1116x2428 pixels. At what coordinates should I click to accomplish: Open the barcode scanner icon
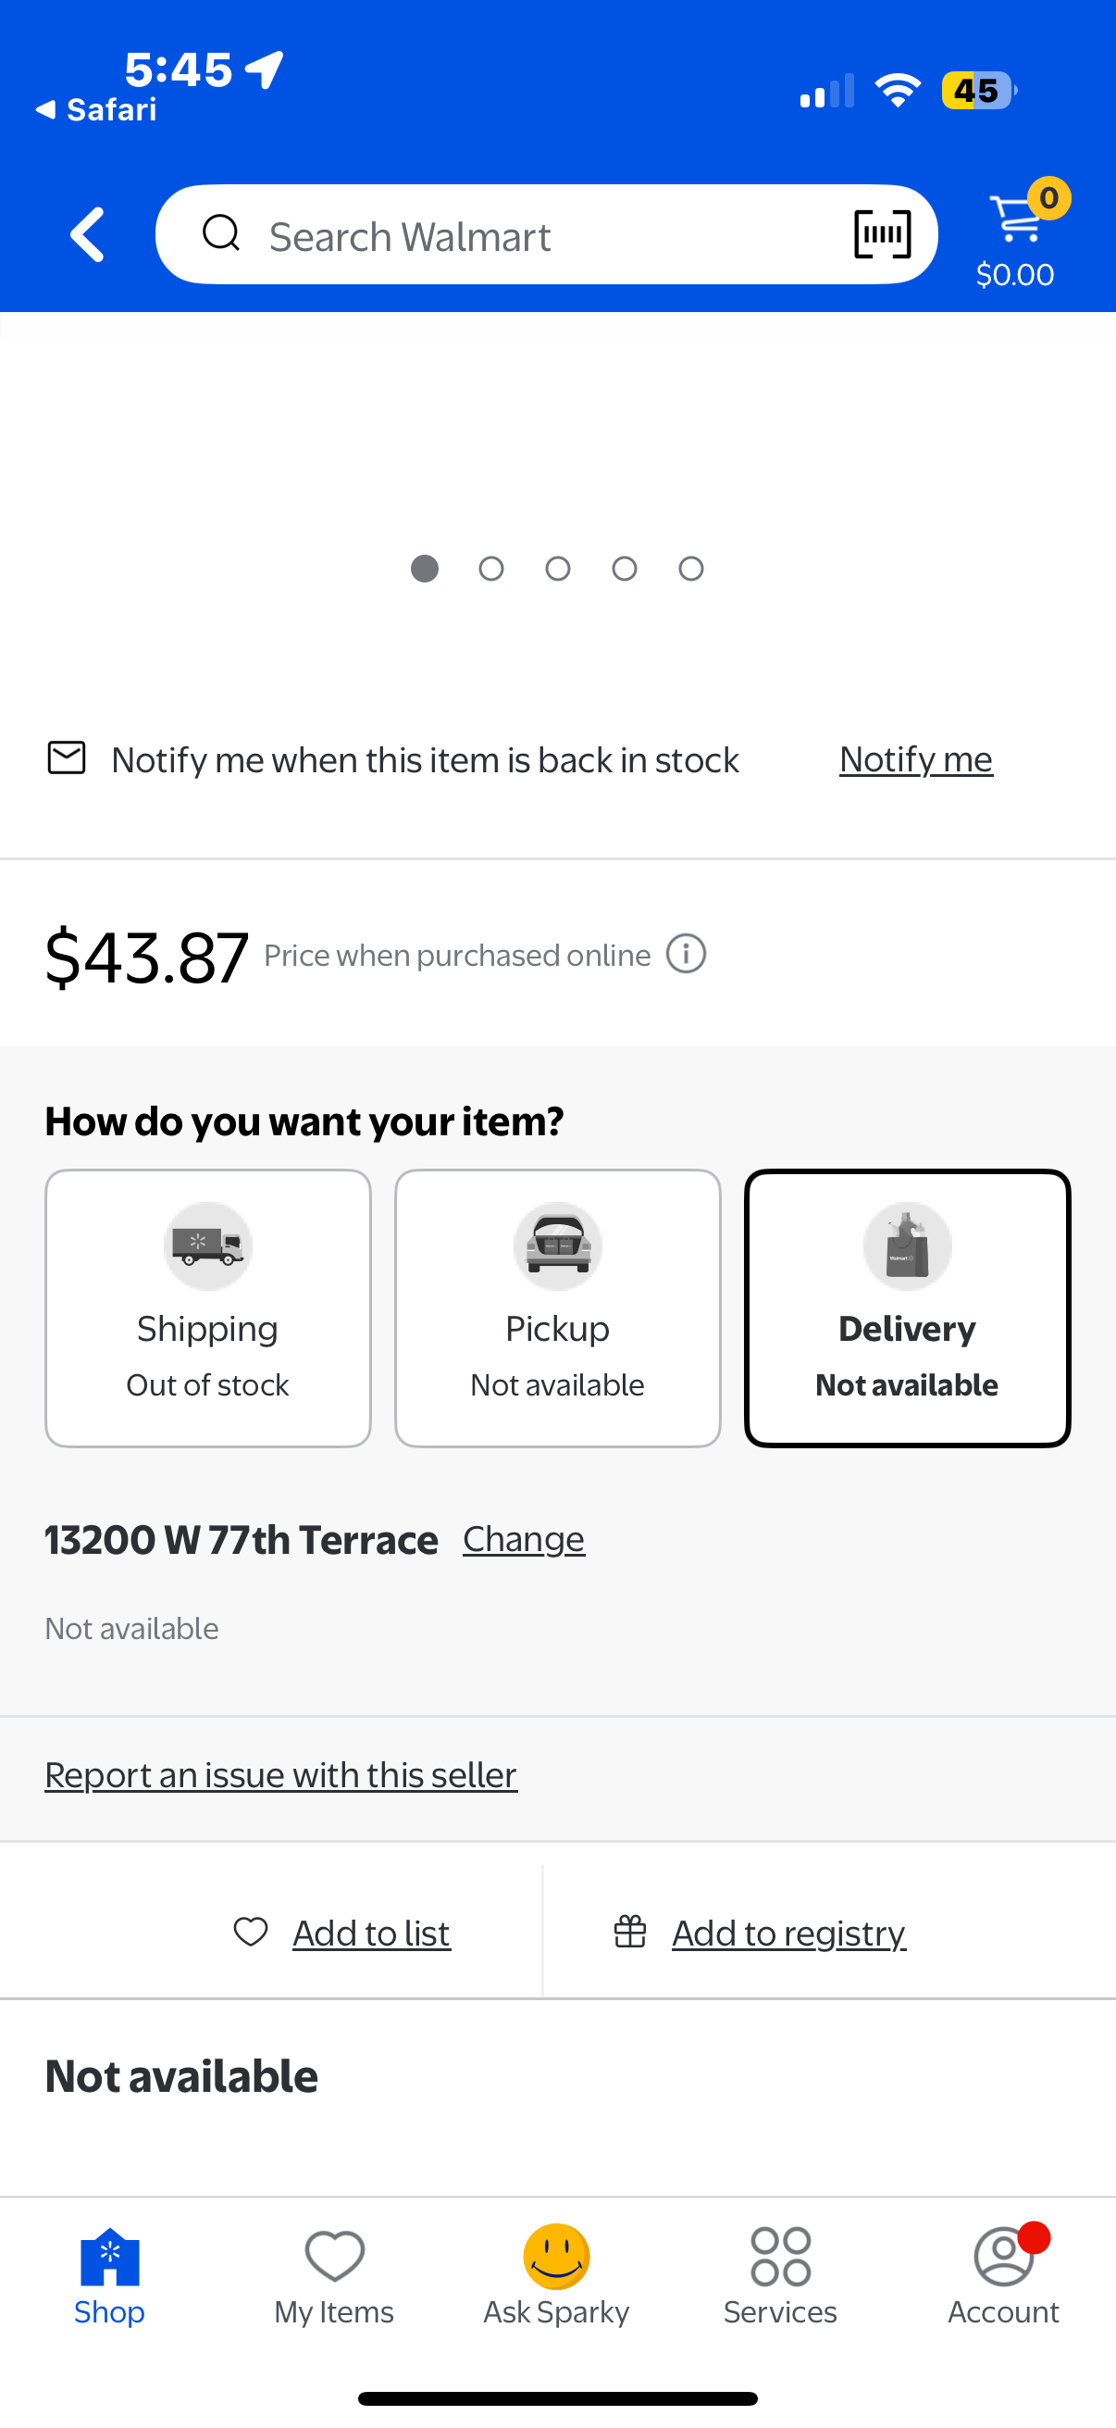882,234
